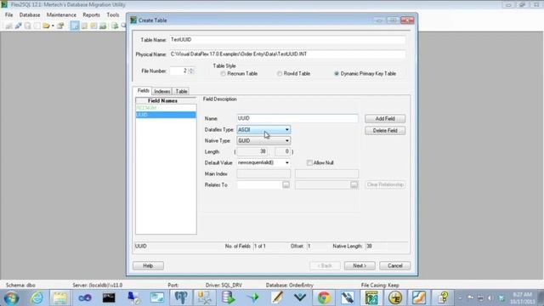The image size is (544, 306).
Task: Click browse button beside first Relates To field
Action: pos(286,185)
